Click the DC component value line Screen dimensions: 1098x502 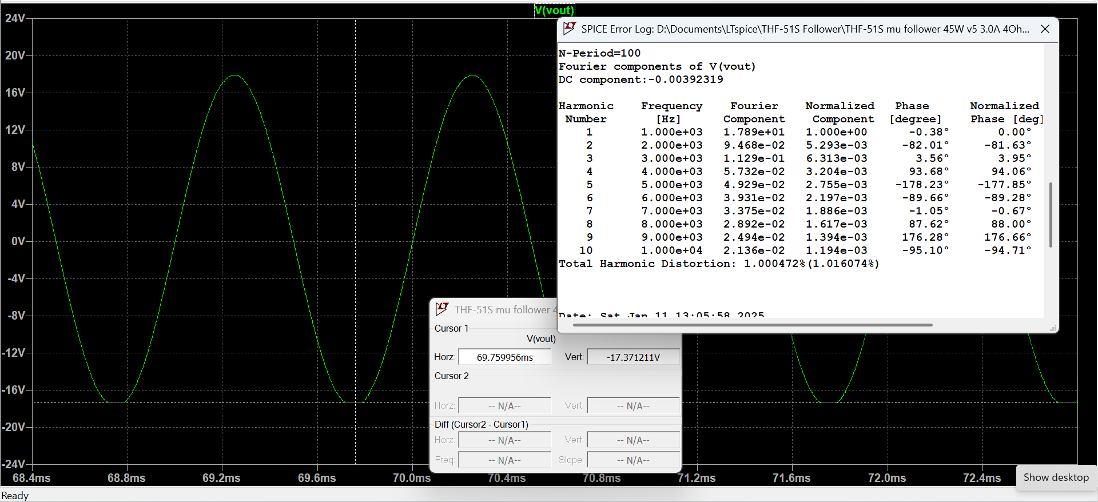pos(640,79)
